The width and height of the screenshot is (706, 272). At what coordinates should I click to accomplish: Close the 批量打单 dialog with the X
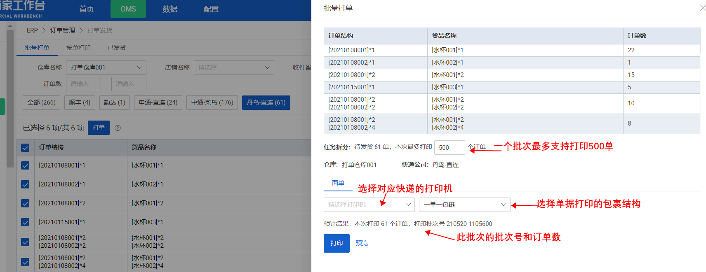[x=702, y=8]
